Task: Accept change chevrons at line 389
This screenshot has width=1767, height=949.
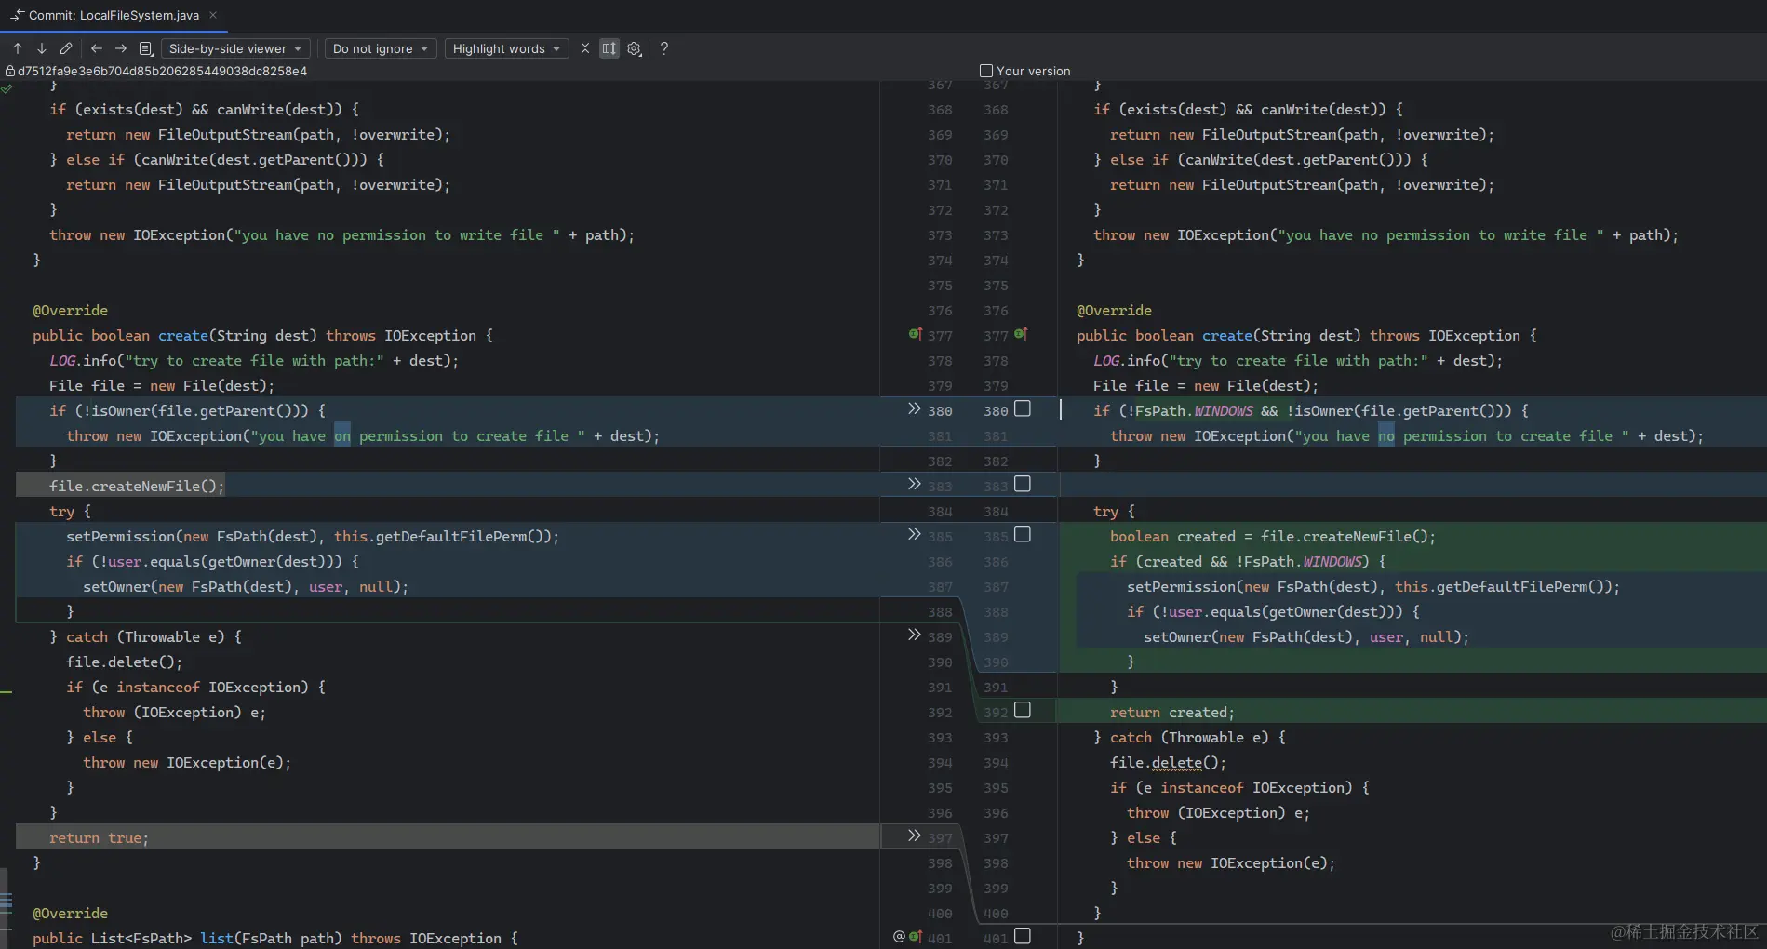Action: click(915, 635)
